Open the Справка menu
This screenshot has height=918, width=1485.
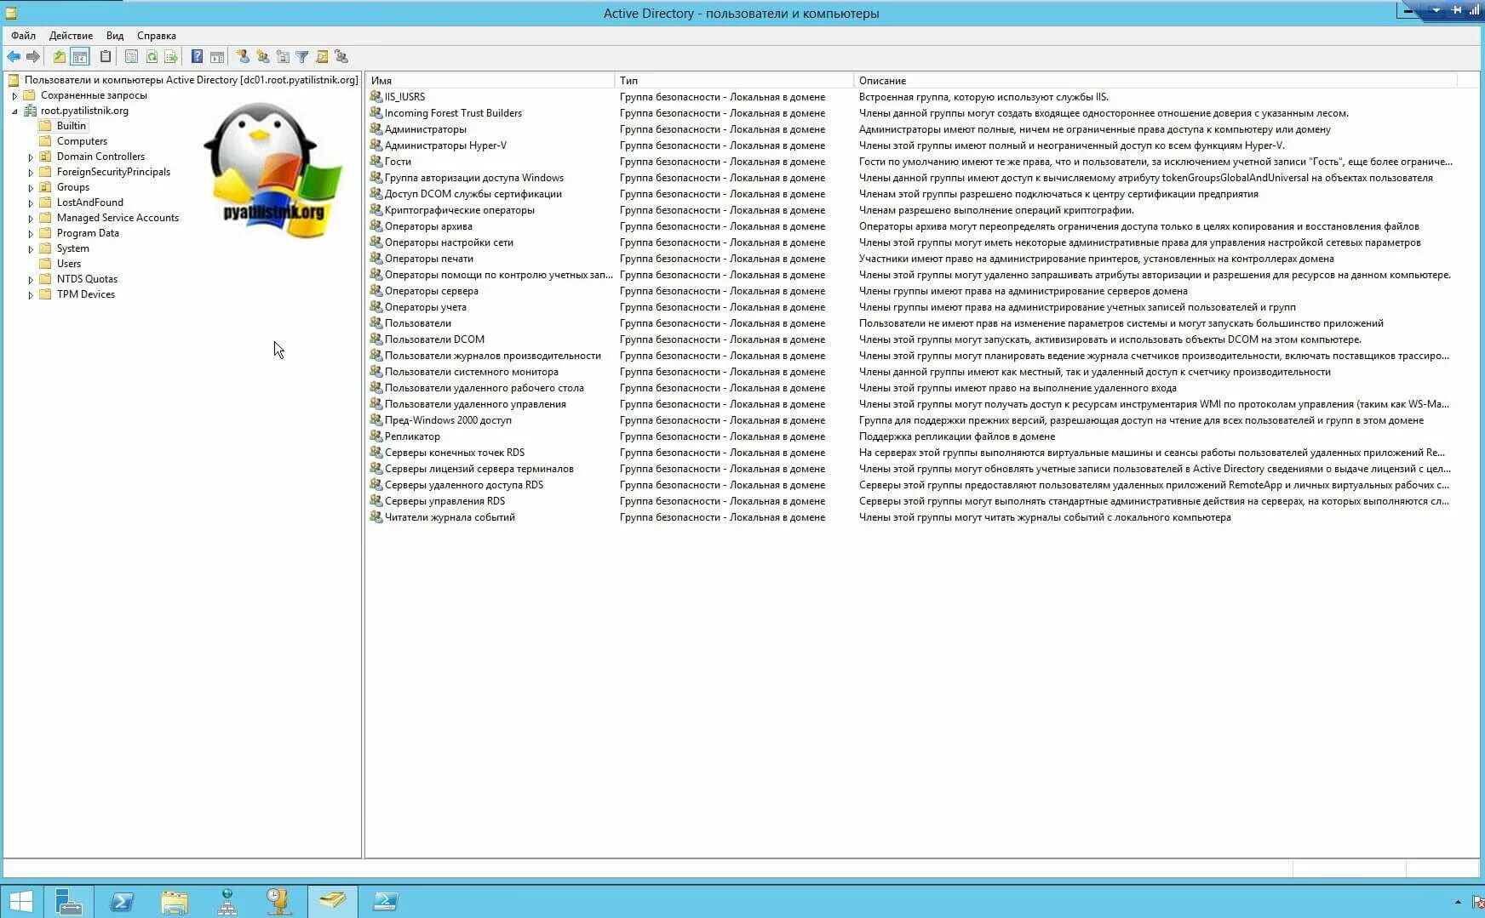point(157,36)
